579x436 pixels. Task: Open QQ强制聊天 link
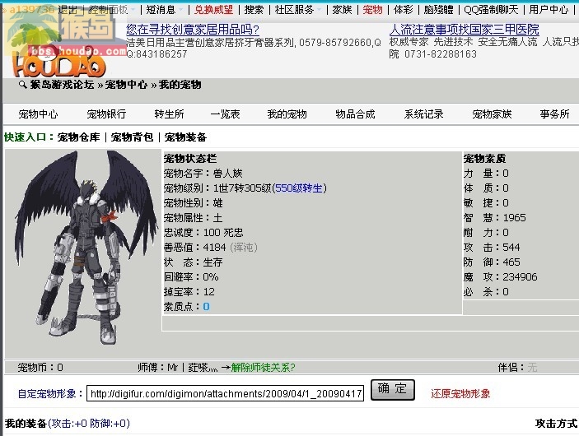(491, 10)
